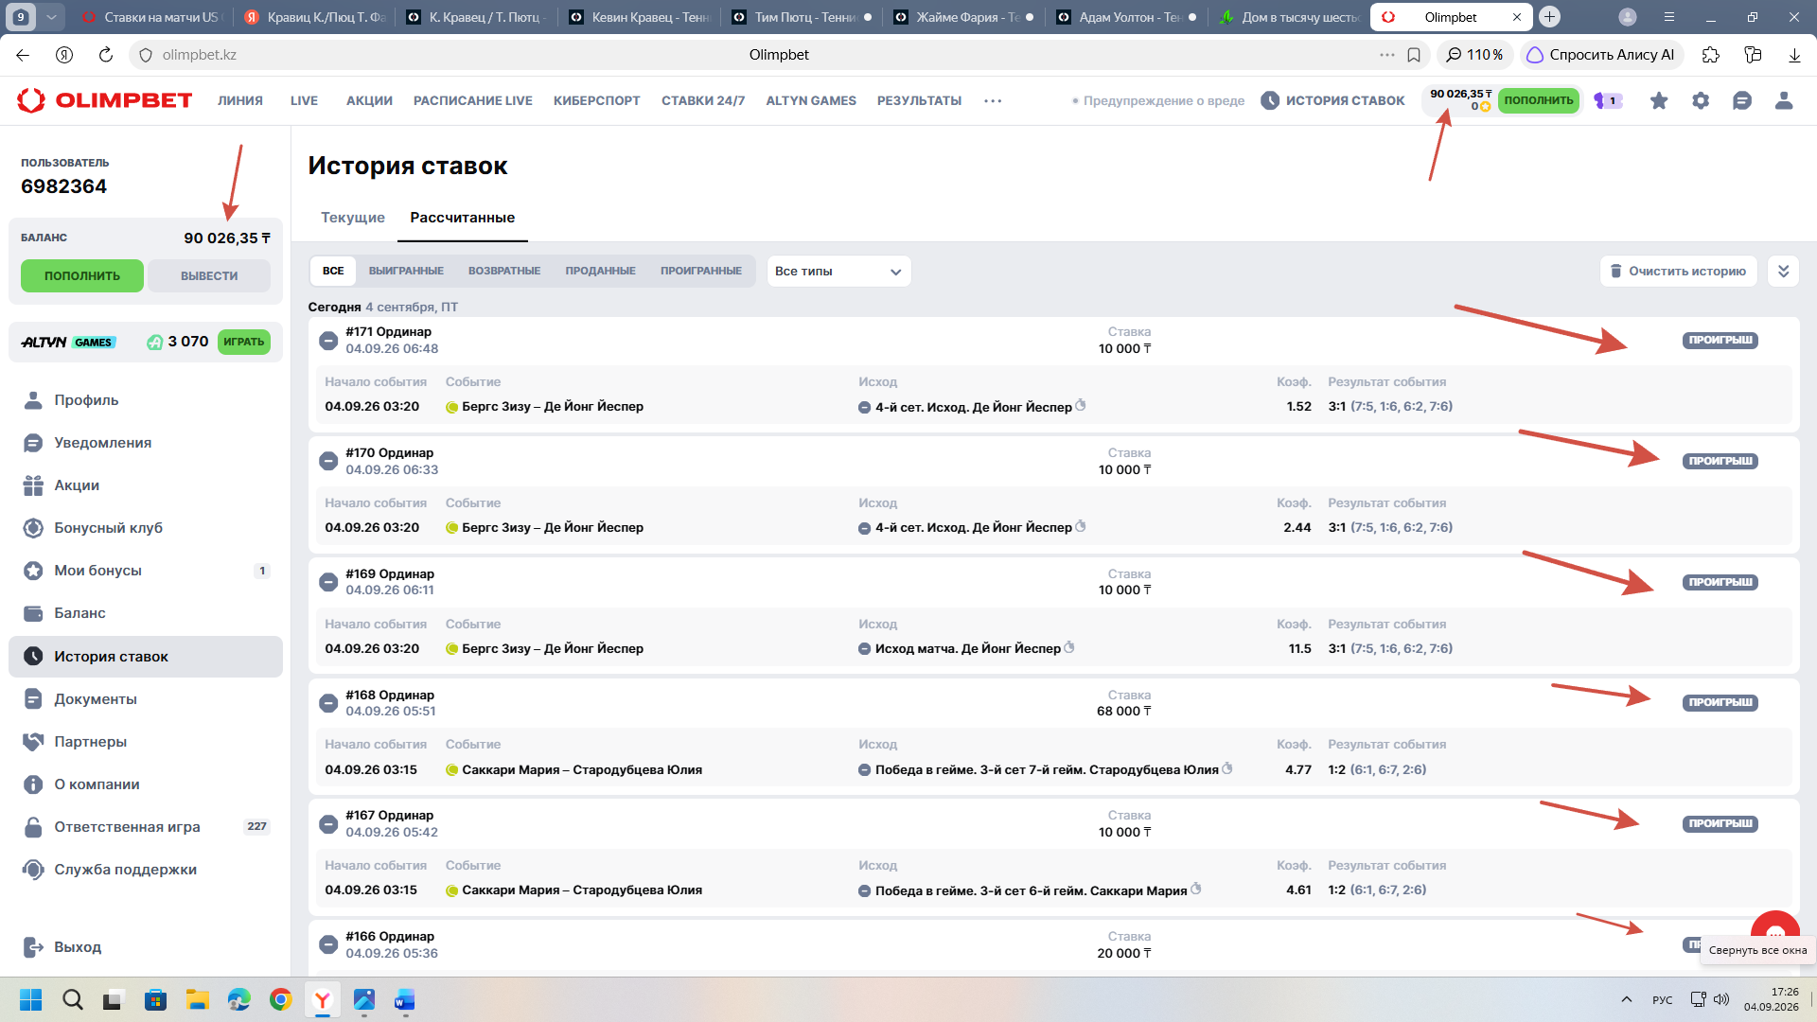Image resolution: width=1817 pixels, height=1022 pixels.
Task: Click the Olimpbet logo
Action: tap(105, 100)
